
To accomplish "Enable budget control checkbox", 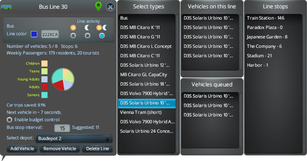I will coord(9,120).
